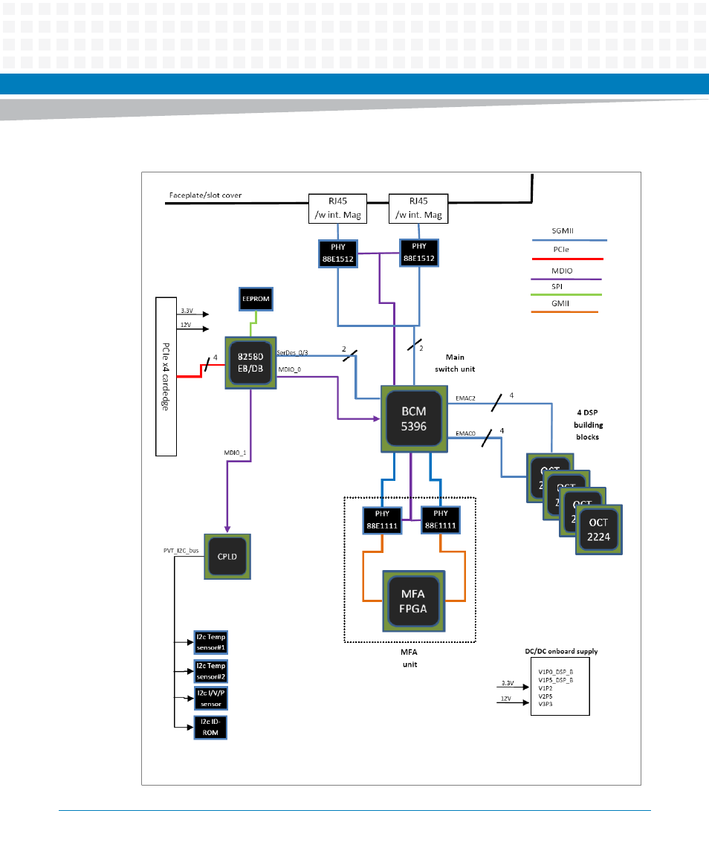The image size is (709, 851).
Task: Click the DC/DC onboard supply voltage box
Action: (560, 688)
